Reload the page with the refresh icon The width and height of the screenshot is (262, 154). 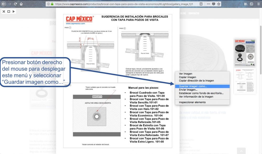[15, 4]
